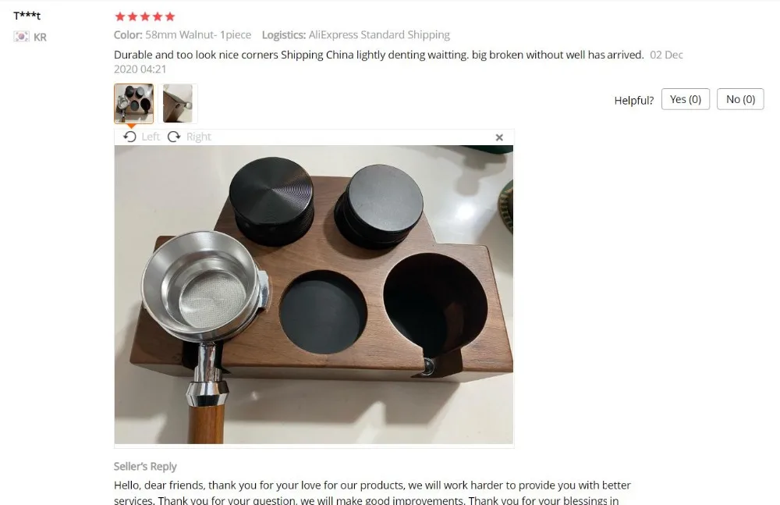The image size is (780, 505).
Task: Mark review helpful with Yes (0)
Action: 686,99
